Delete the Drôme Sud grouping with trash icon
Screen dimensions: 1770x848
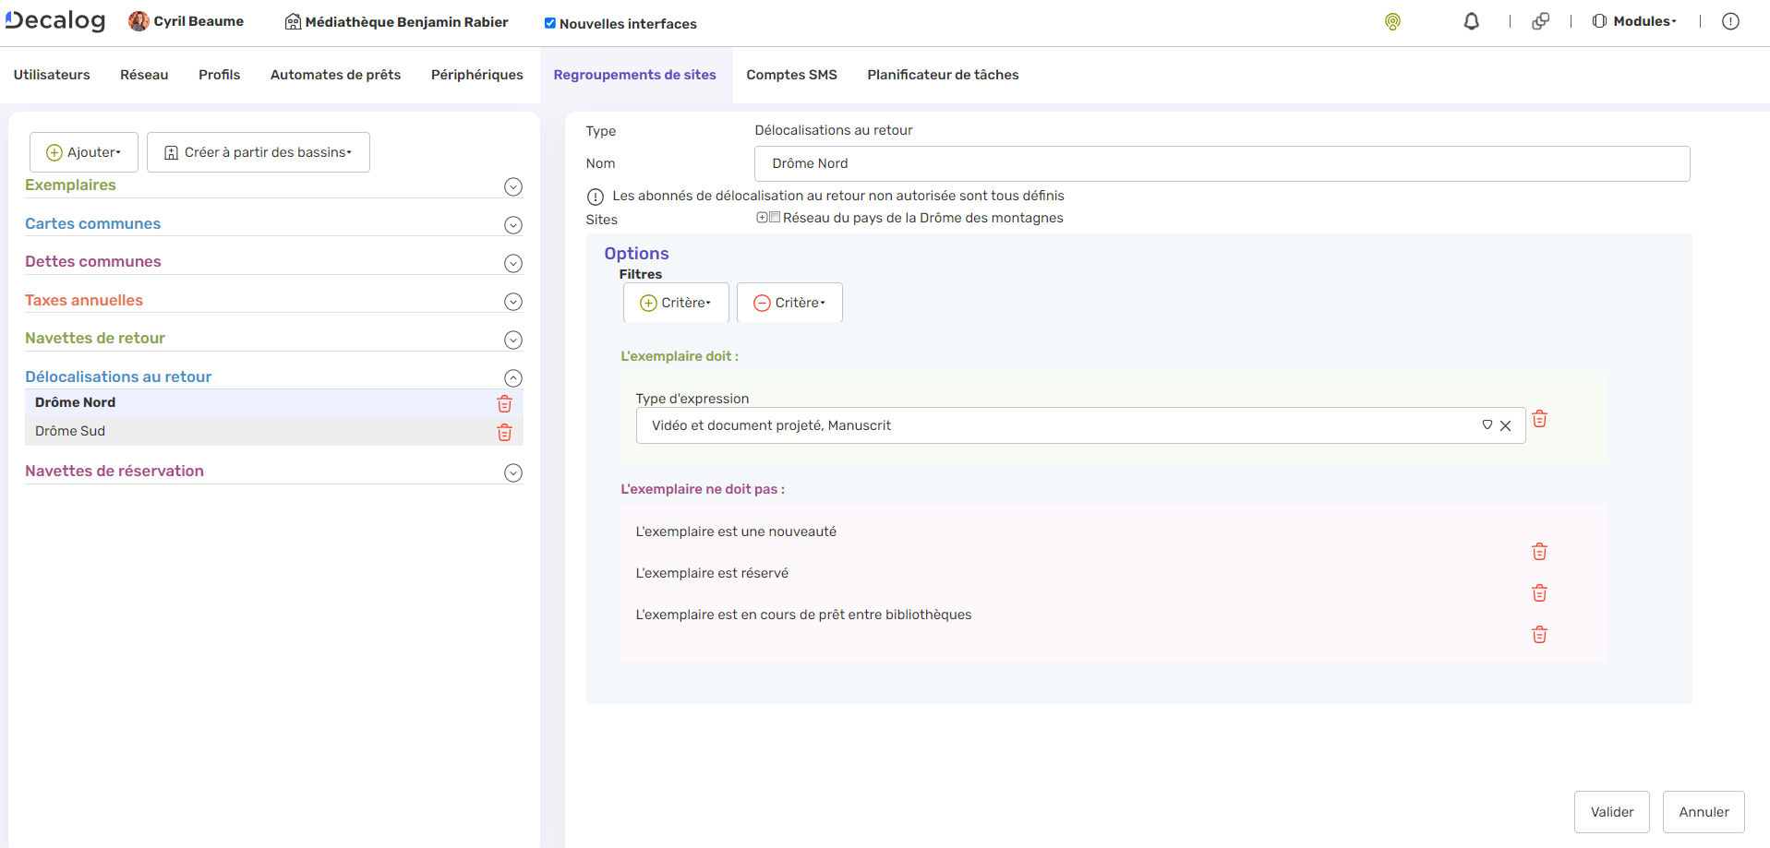click(x=504, y=432)
